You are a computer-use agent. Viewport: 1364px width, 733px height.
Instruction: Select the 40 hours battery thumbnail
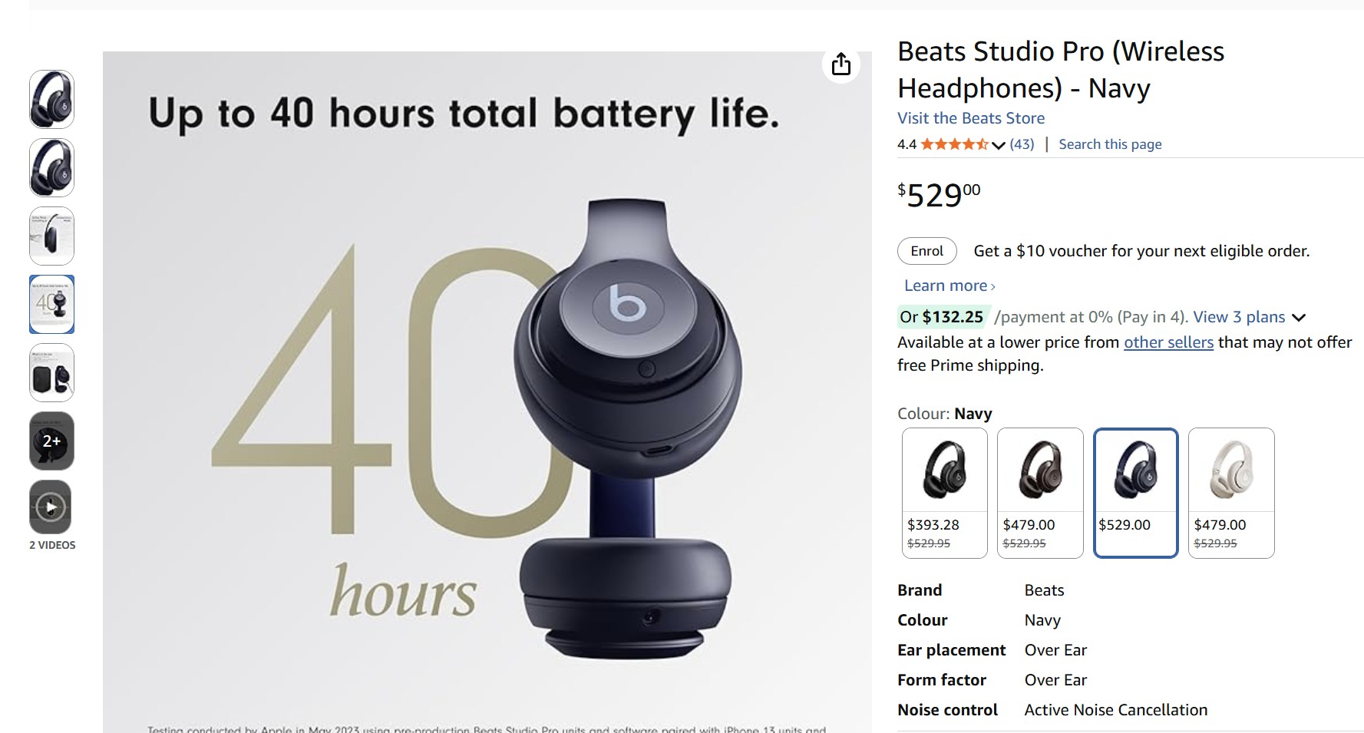(x=51, y=304)
